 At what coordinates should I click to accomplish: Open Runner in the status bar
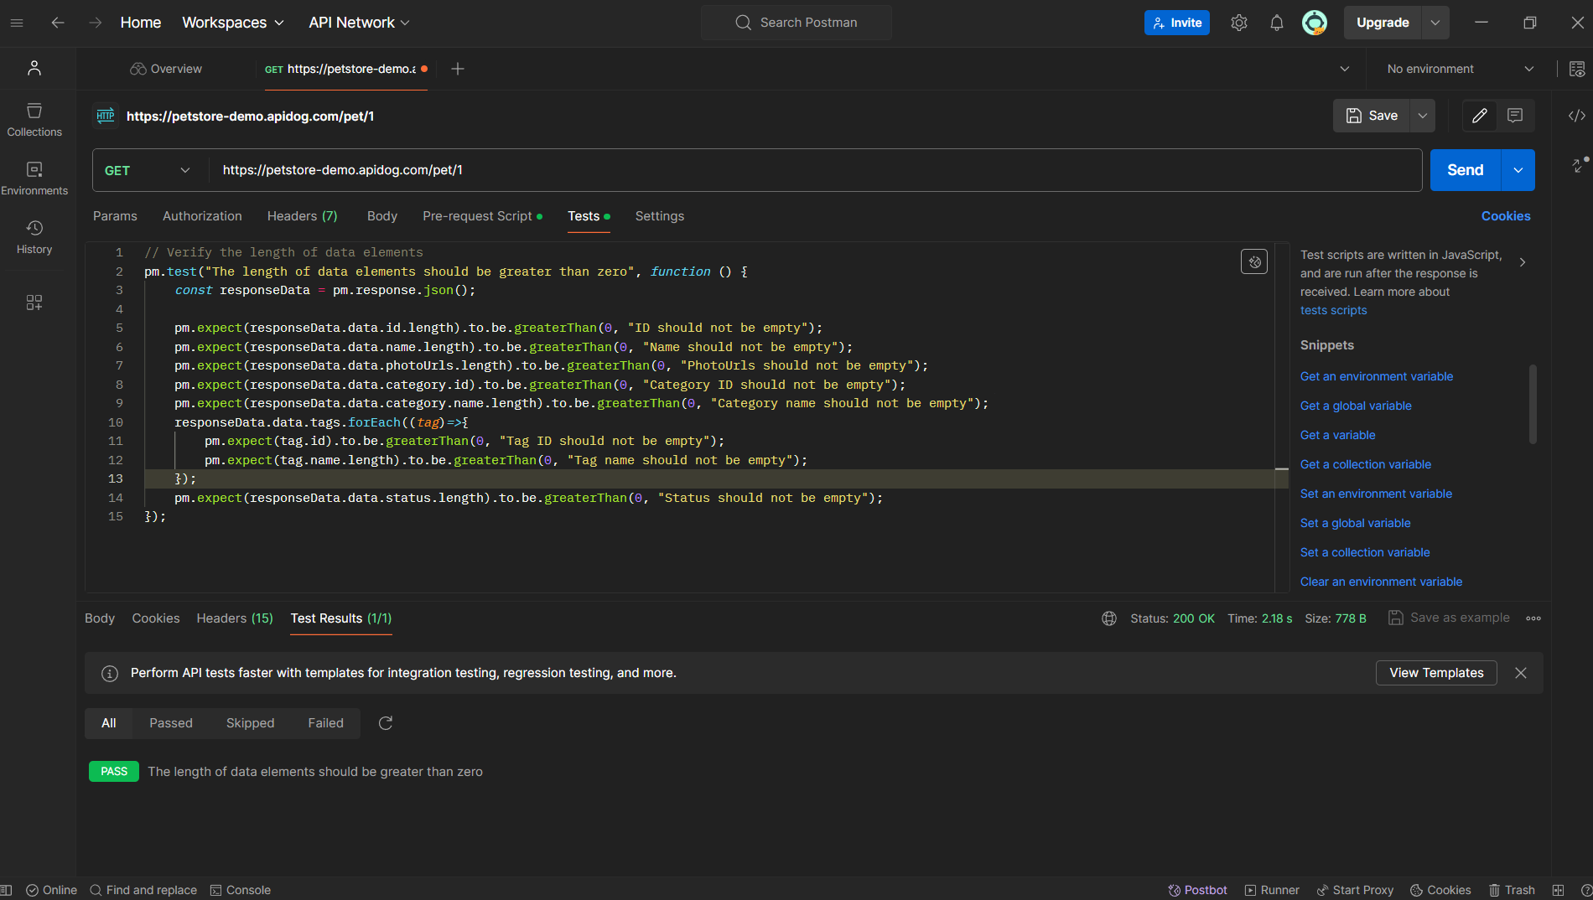click(1272, 890)
